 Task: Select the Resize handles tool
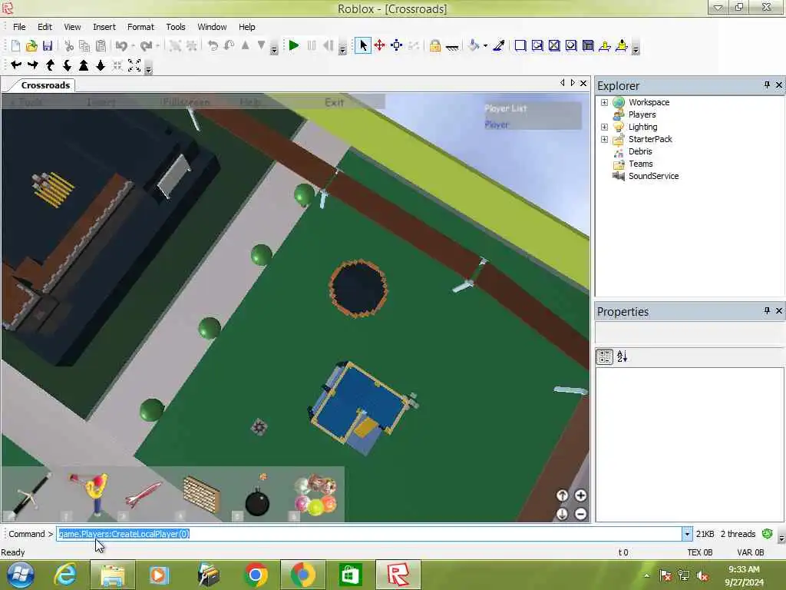point(397,45)
